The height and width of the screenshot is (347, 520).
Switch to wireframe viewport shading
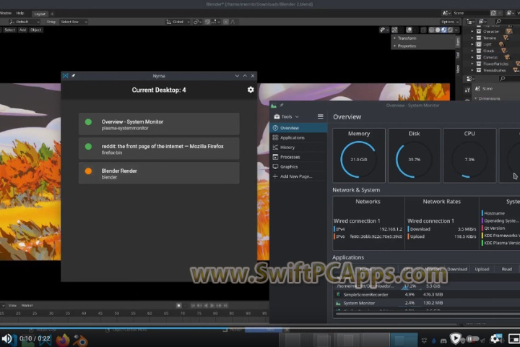(x=431, y=30)
